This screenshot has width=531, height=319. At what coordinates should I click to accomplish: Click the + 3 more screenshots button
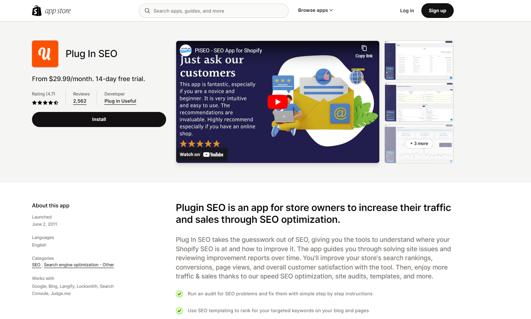point(419,144)
